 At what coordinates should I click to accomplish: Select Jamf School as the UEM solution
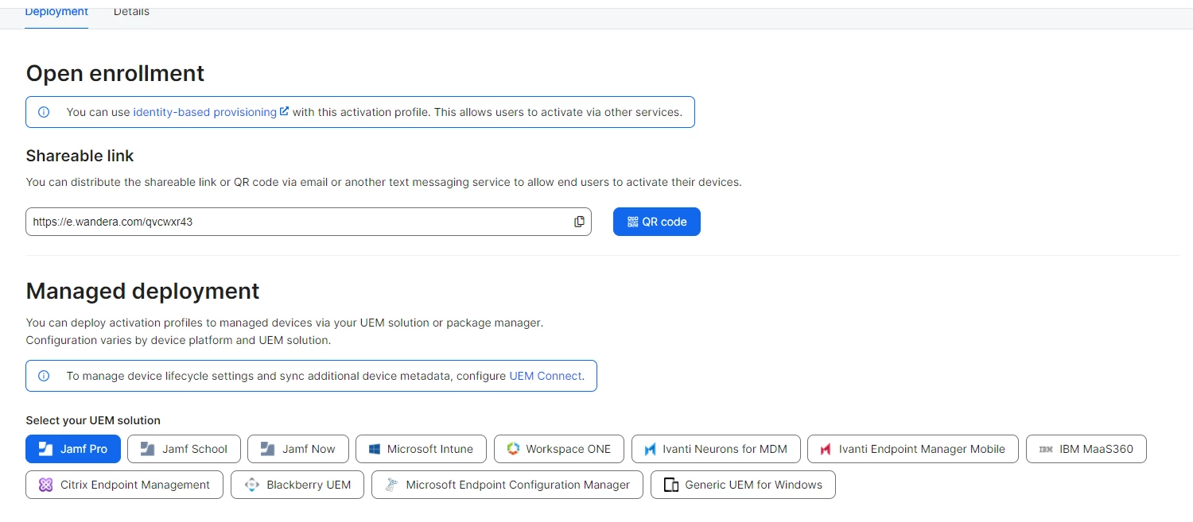184,449
